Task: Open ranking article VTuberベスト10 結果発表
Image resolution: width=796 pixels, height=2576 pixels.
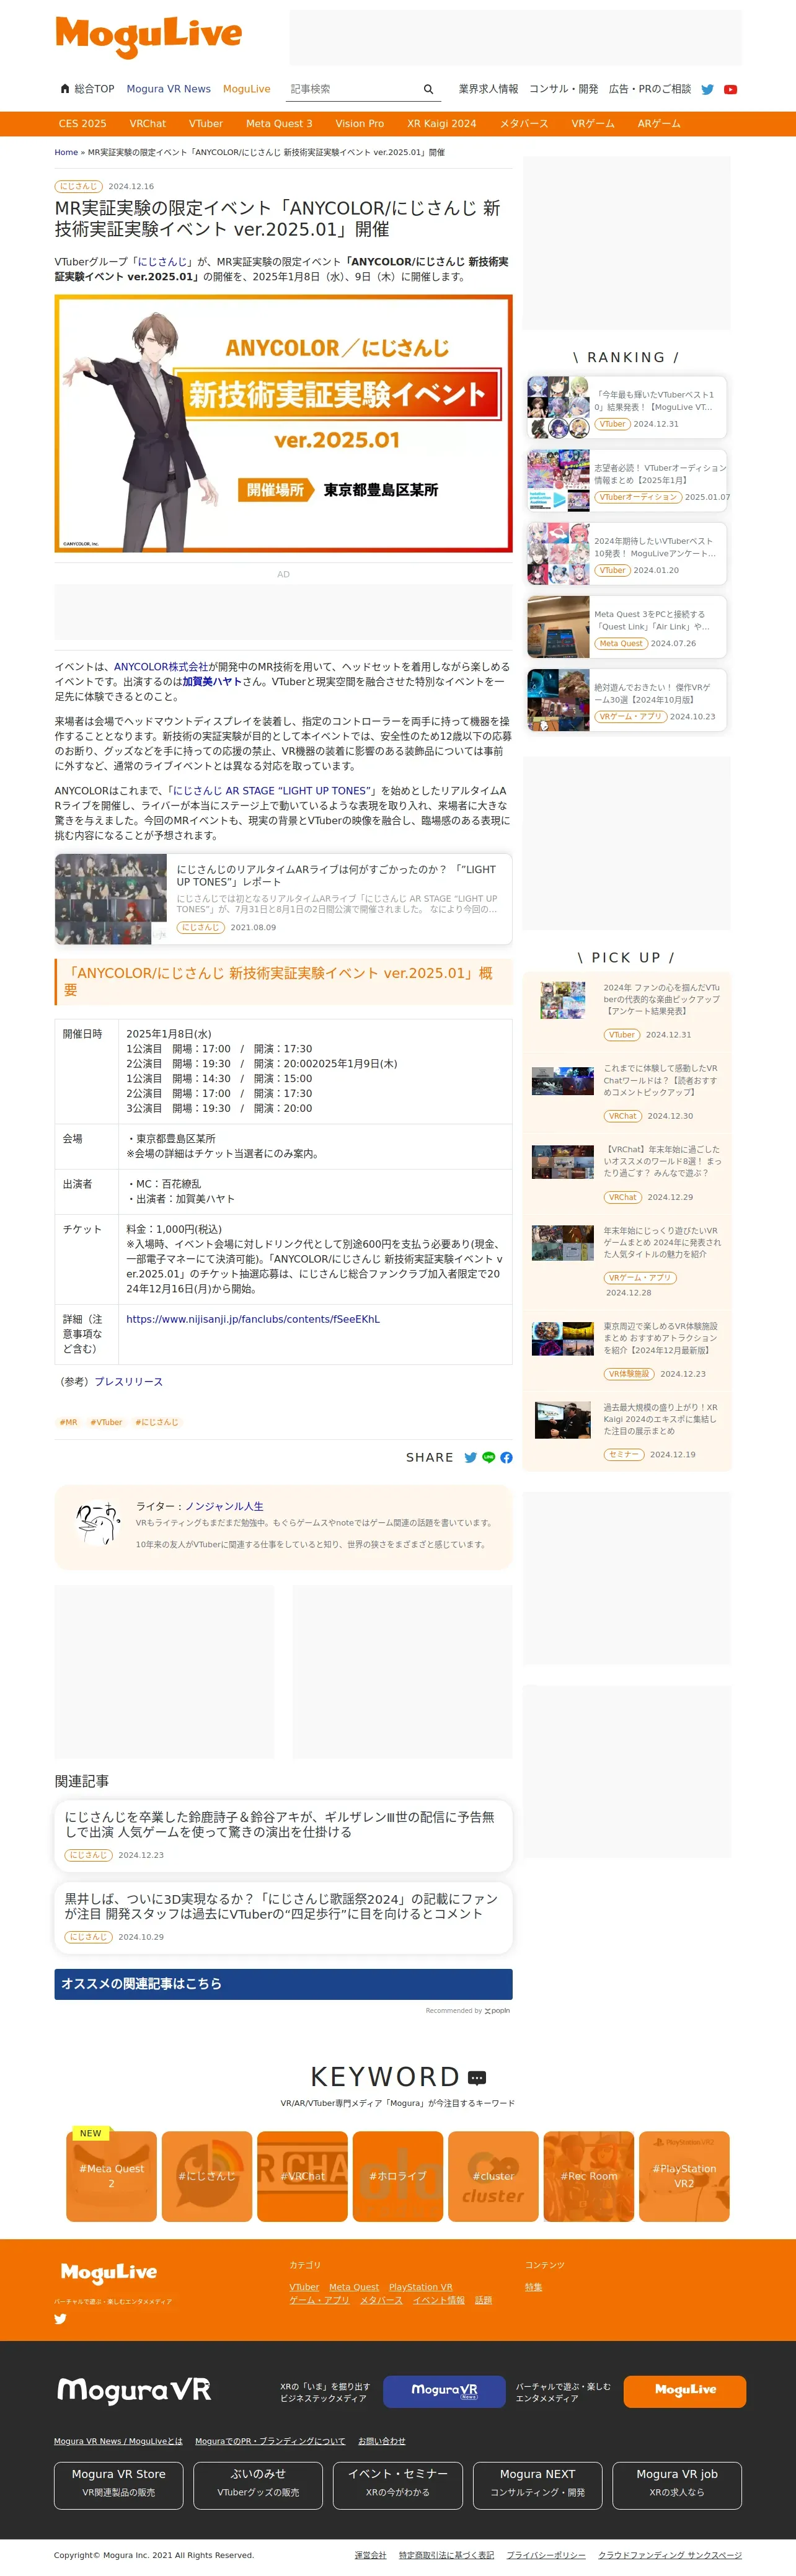Action: point(626,408)
